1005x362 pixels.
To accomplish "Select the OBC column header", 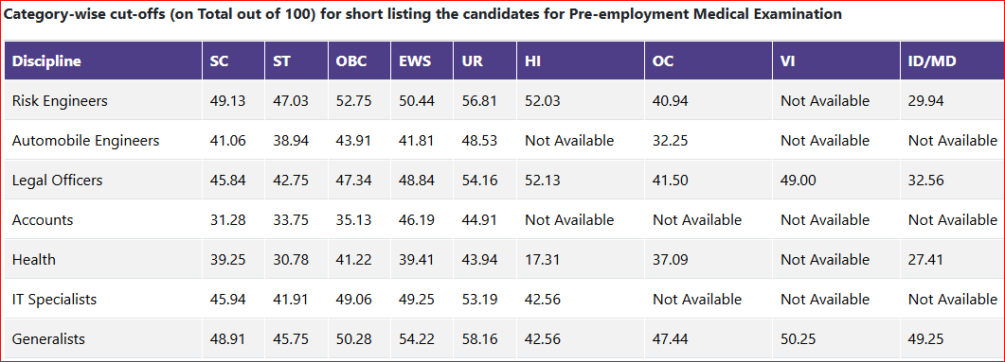I will 351,61.
